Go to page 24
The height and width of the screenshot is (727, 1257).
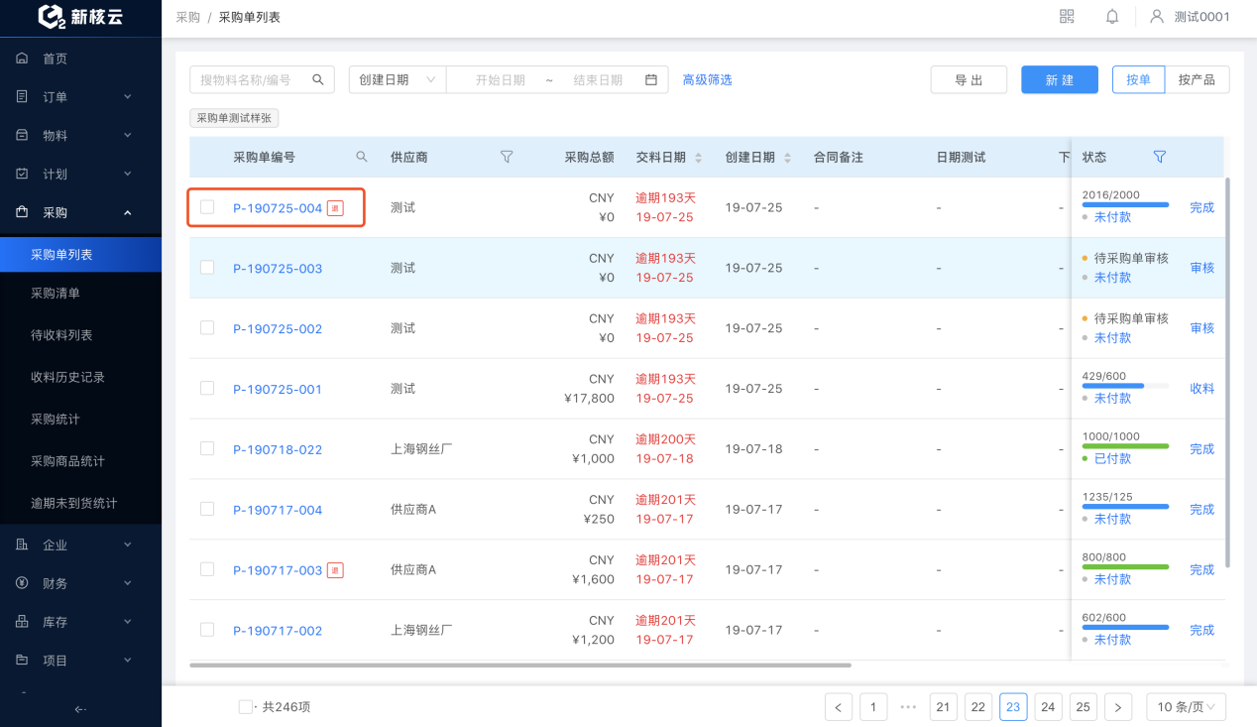[1048, 707]
